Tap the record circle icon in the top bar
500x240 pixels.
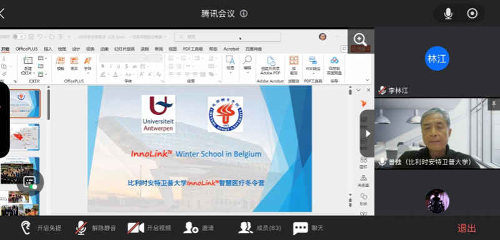click(472, 14)
